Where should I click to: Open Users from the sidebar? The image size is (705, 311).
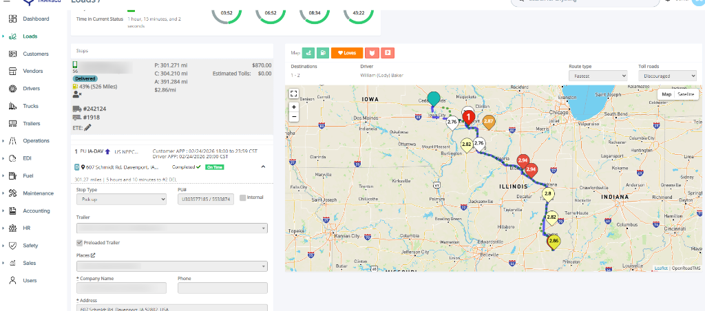(30, 281)
